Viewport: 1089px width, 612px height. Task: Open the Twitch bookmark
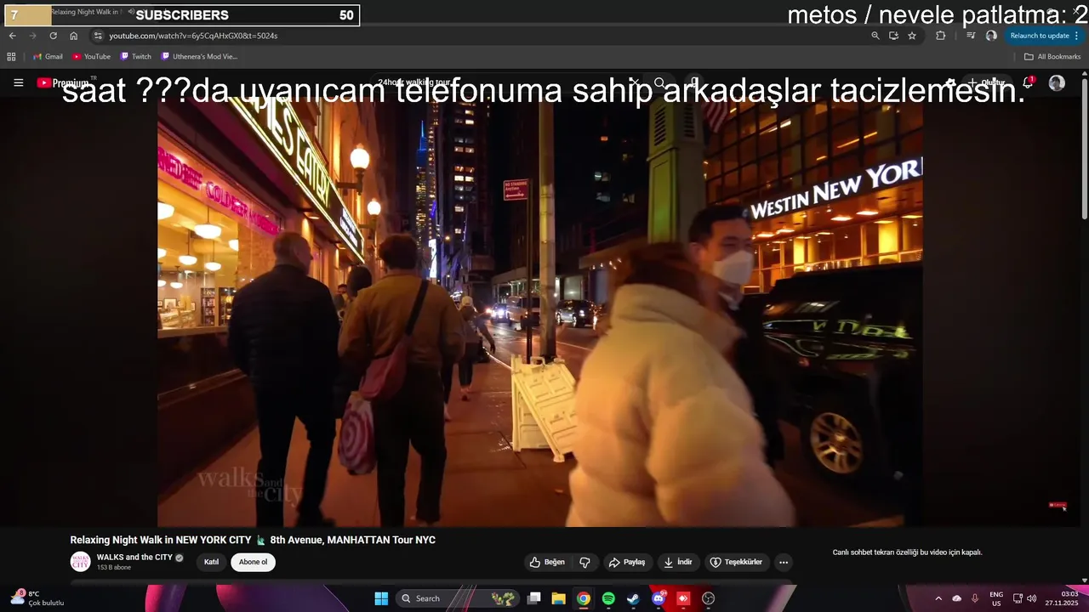(136, 57)
